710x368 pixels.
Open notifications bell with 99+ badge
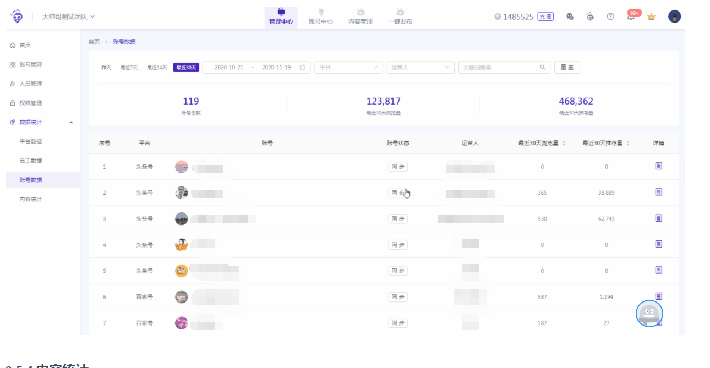pyautogui.click(x=632, y=15)
